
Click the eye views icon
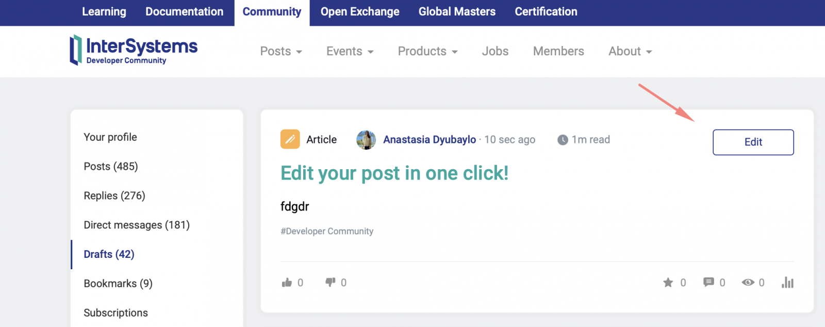tap(748, 282)
